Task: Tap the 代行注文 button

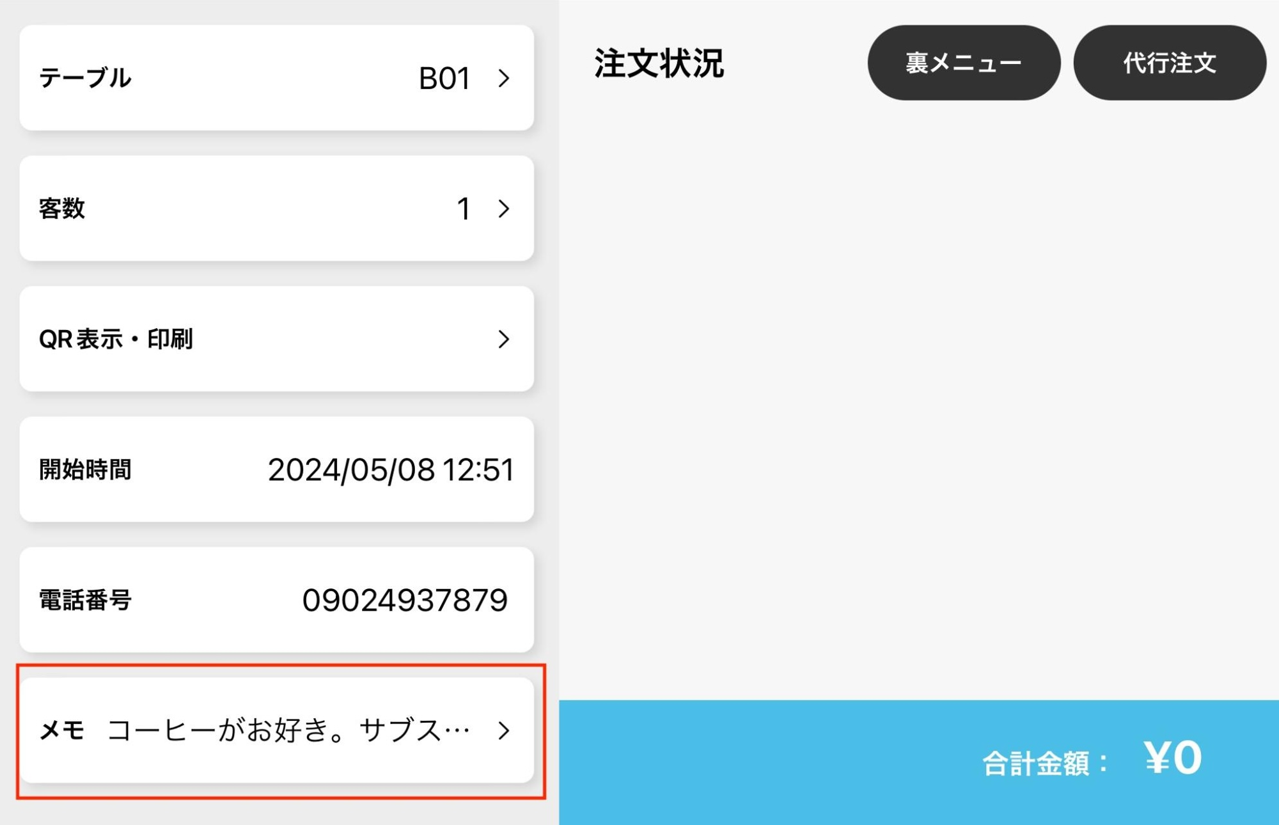Action: (1170, 63)
